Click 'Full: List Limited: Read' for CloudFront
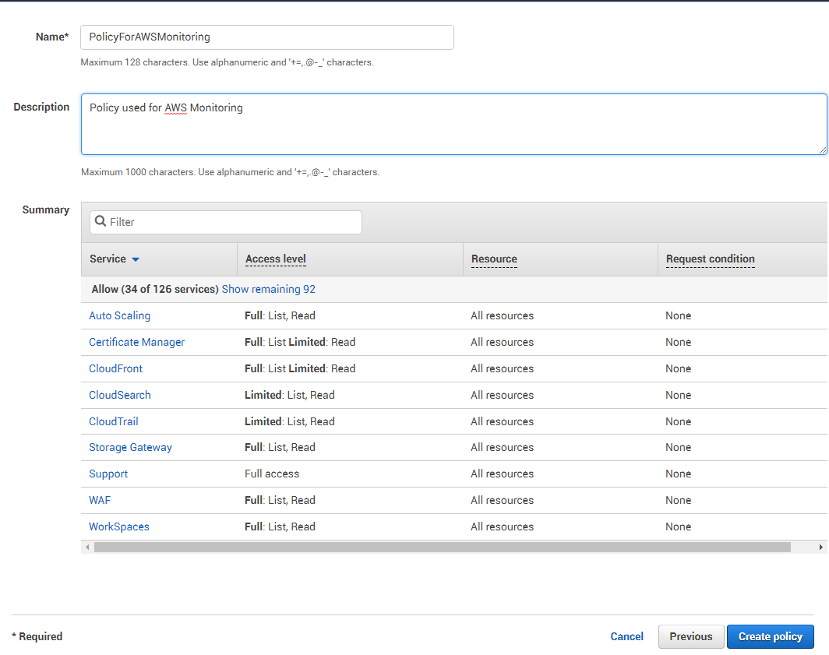 pos(300,368)
